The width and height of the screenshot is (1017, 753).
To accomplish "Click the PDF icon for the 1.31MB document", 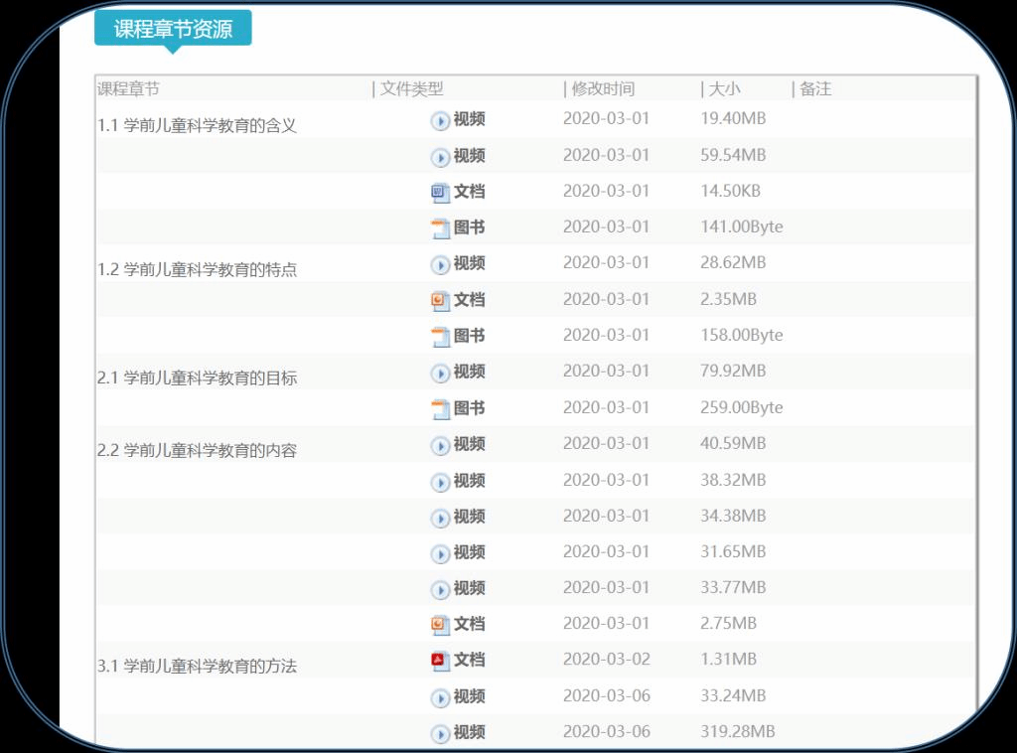I will click(440, 661).
